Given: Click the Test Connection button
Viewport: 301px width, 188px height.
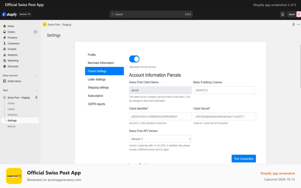Looking at the screenshot, I should pos(244,159).
